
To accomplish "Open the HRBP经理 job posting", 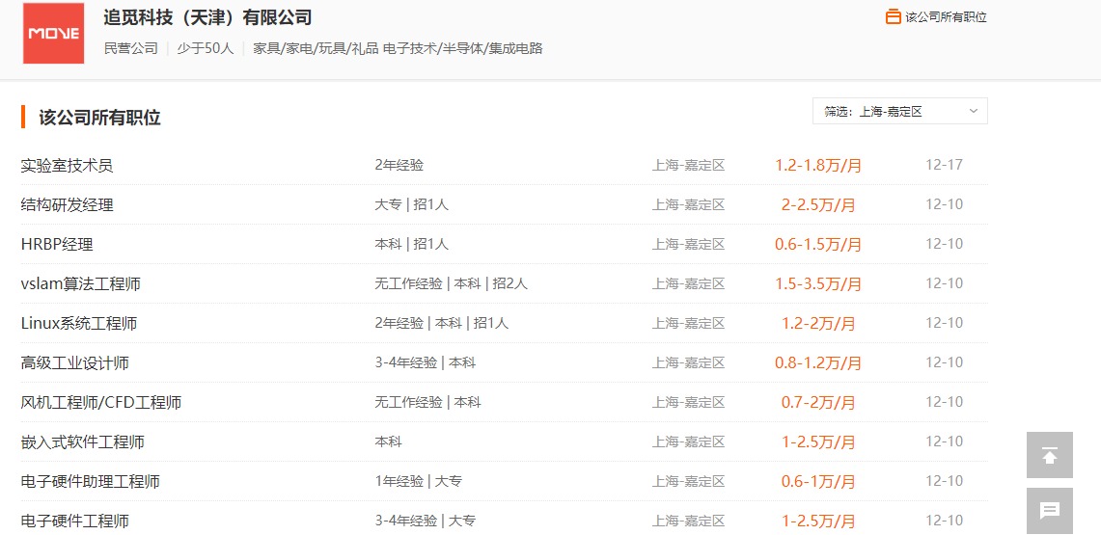I will (57, 244).
